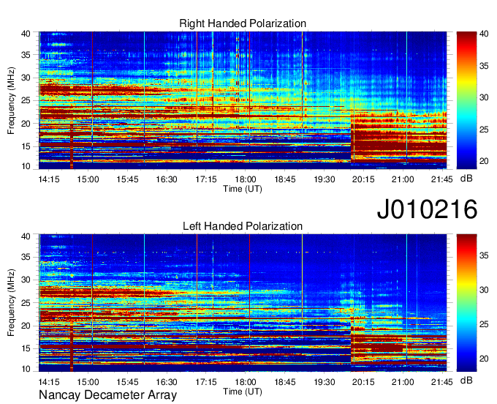Click the 15:45 time tick on top plot
Screen dimensions: 497x404
[x=127, y=179]
